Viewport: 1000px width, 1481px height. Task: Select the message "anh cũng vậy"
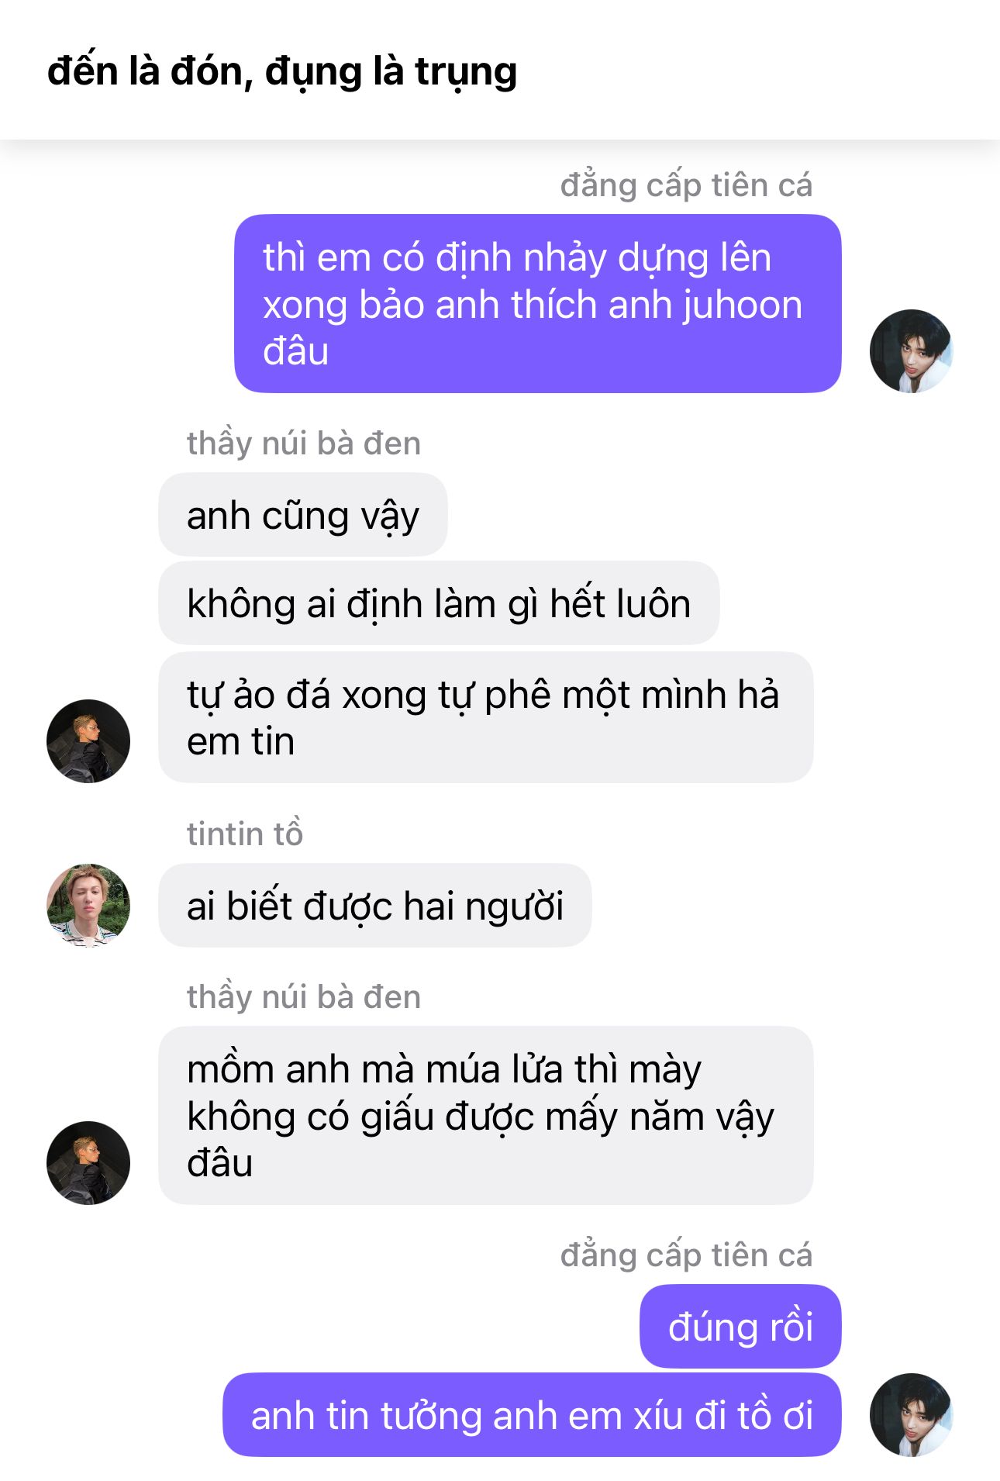(x=303, y=515)
